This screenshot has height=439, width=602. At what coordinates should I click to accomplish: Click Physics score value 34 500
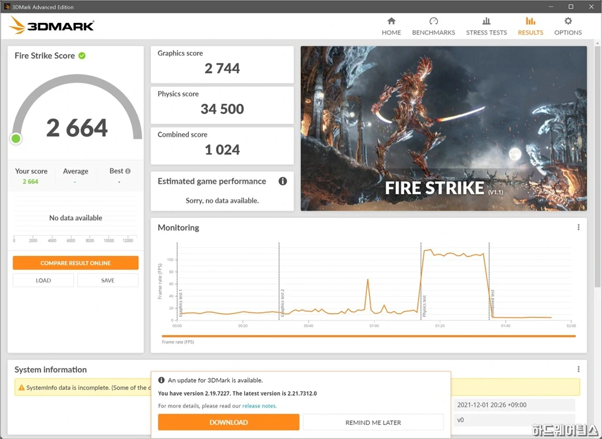click(x=222, y=109)
